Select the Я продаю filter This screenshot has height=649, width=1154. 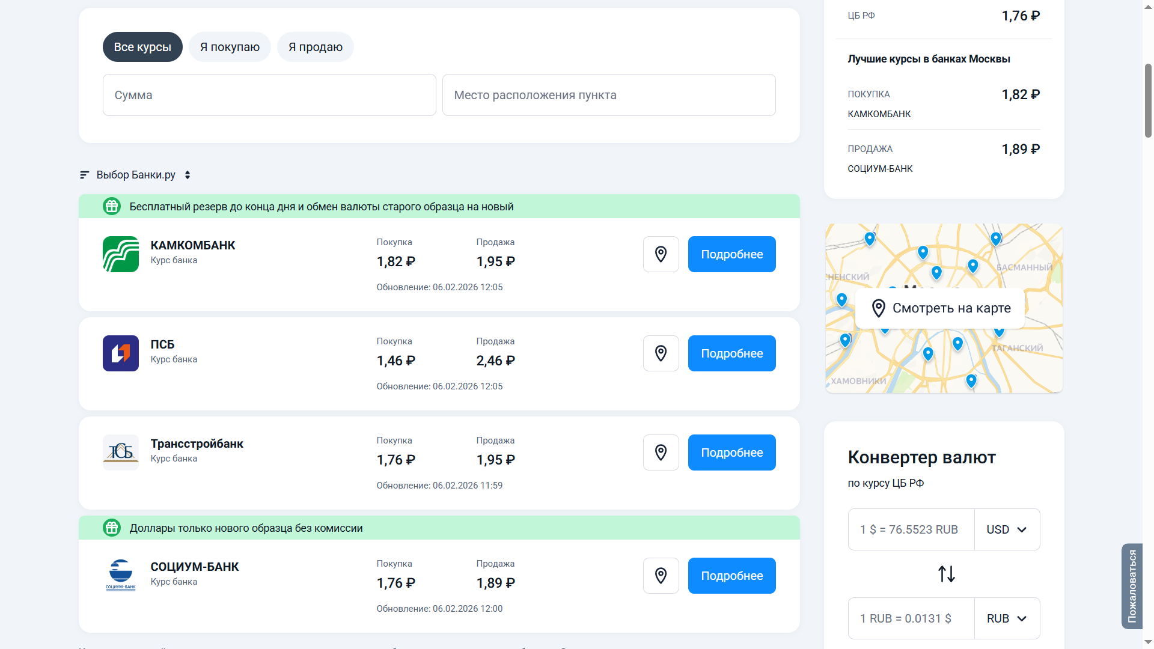click(x=315, y=47)
